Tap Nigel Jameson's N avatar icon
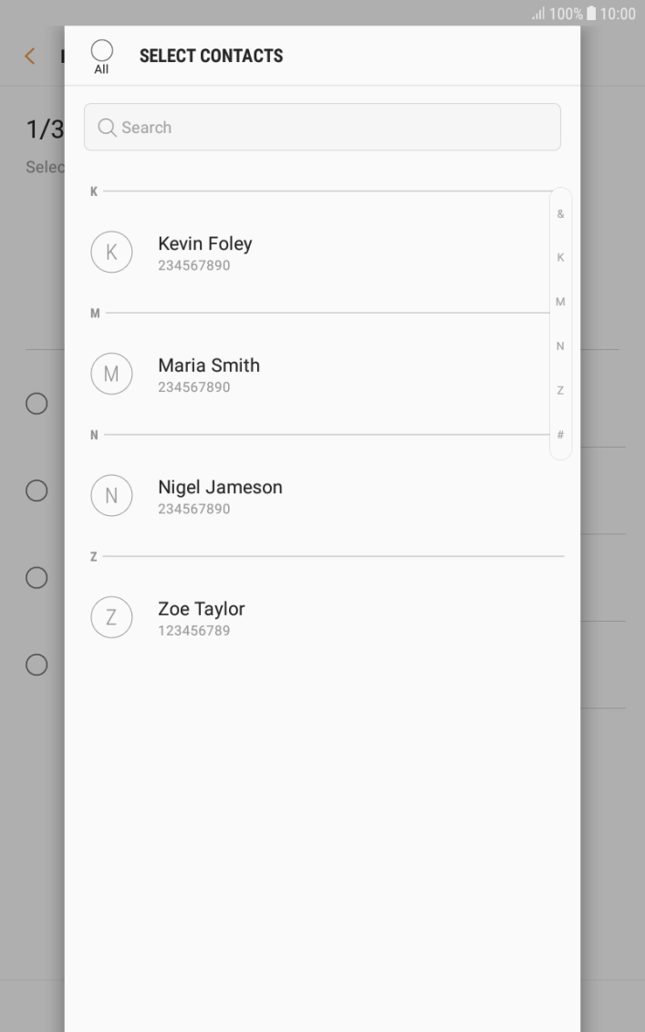 tap(111, 495)
